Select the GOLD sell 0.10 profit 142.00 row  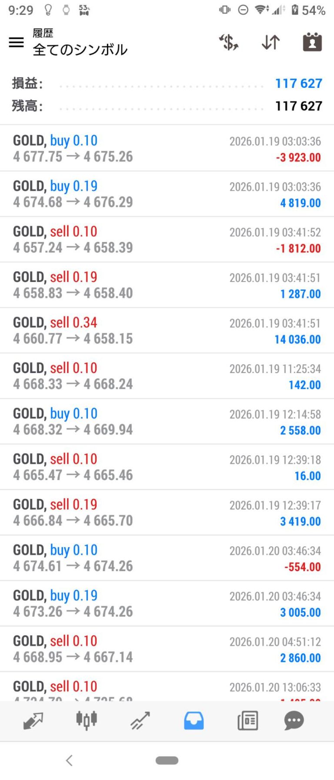(x=167, y=376)
